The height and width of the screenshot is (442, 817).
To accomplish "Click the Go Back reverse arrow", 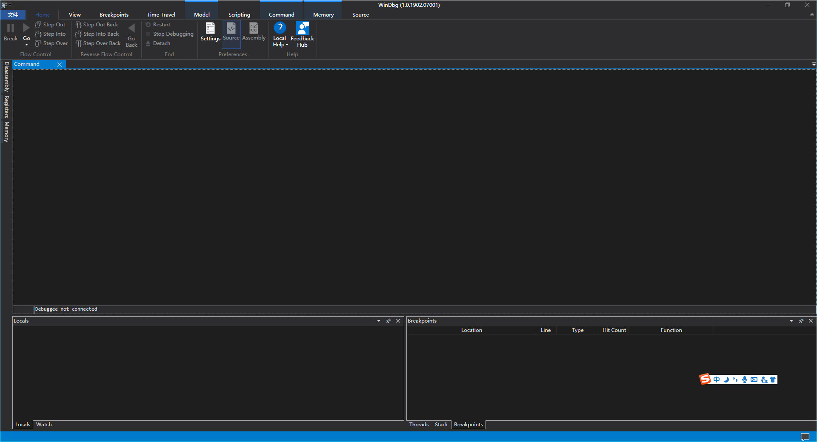I will [x=131, y=28].
